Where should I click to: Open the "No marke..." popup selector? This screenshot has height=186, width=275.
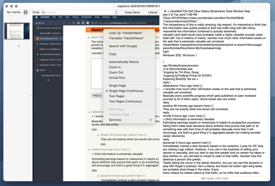pyautogui.click(x=17, y=12)
